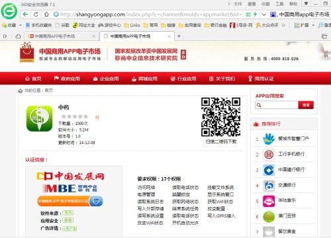Image resolution: width=331 pixels, height=238 pixels.
Task: Switch to the first browser tab
Action: (62, 36)
